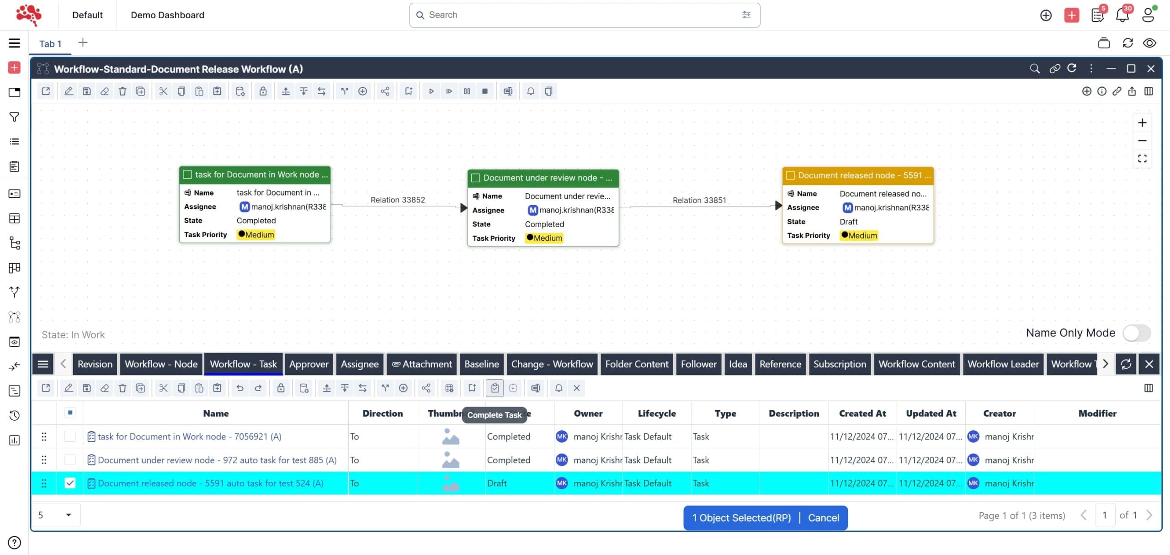Click the stop workflow icon

(485, 91)
